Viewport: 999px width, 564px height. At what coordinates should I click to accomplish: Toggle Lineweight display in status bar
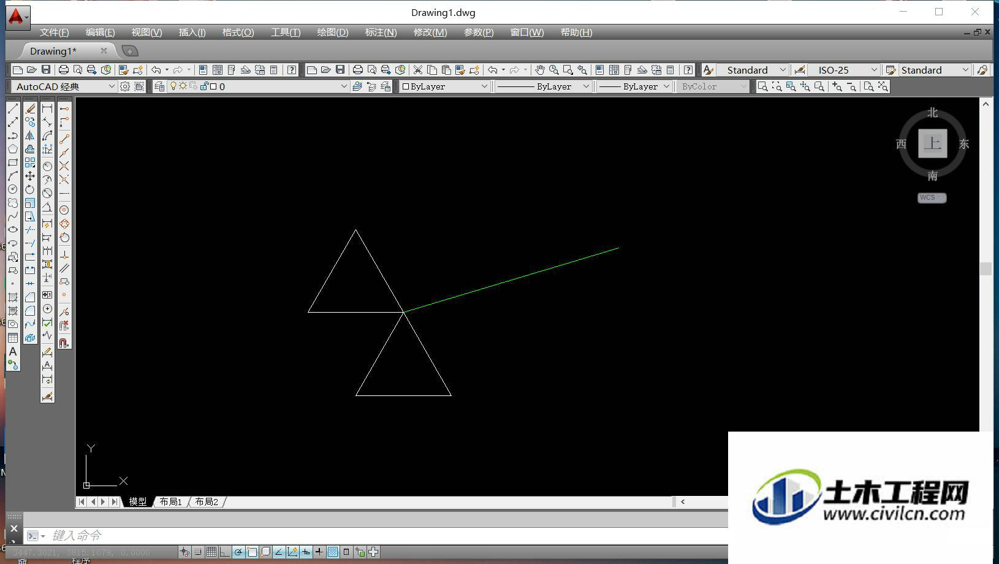click(x=319, y=552)
